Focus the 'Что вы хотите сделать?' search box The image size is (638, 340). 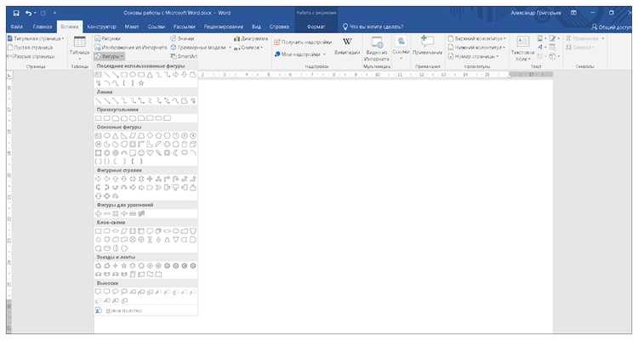(373, 27)
